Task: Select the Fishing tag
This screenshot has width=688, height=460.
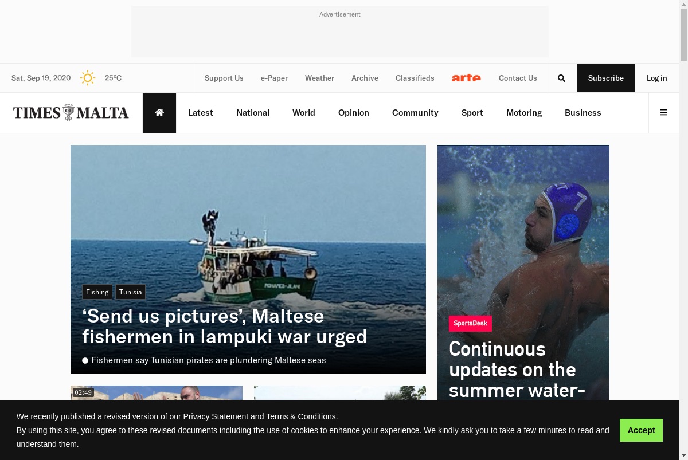Action: tap(97, 292)
